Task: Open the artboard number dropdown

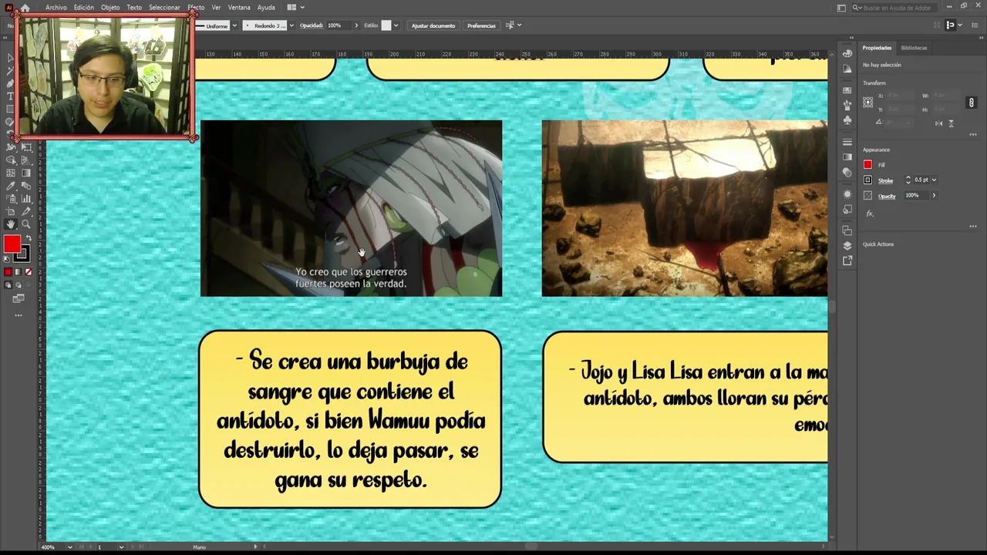Action: point(121,547)
